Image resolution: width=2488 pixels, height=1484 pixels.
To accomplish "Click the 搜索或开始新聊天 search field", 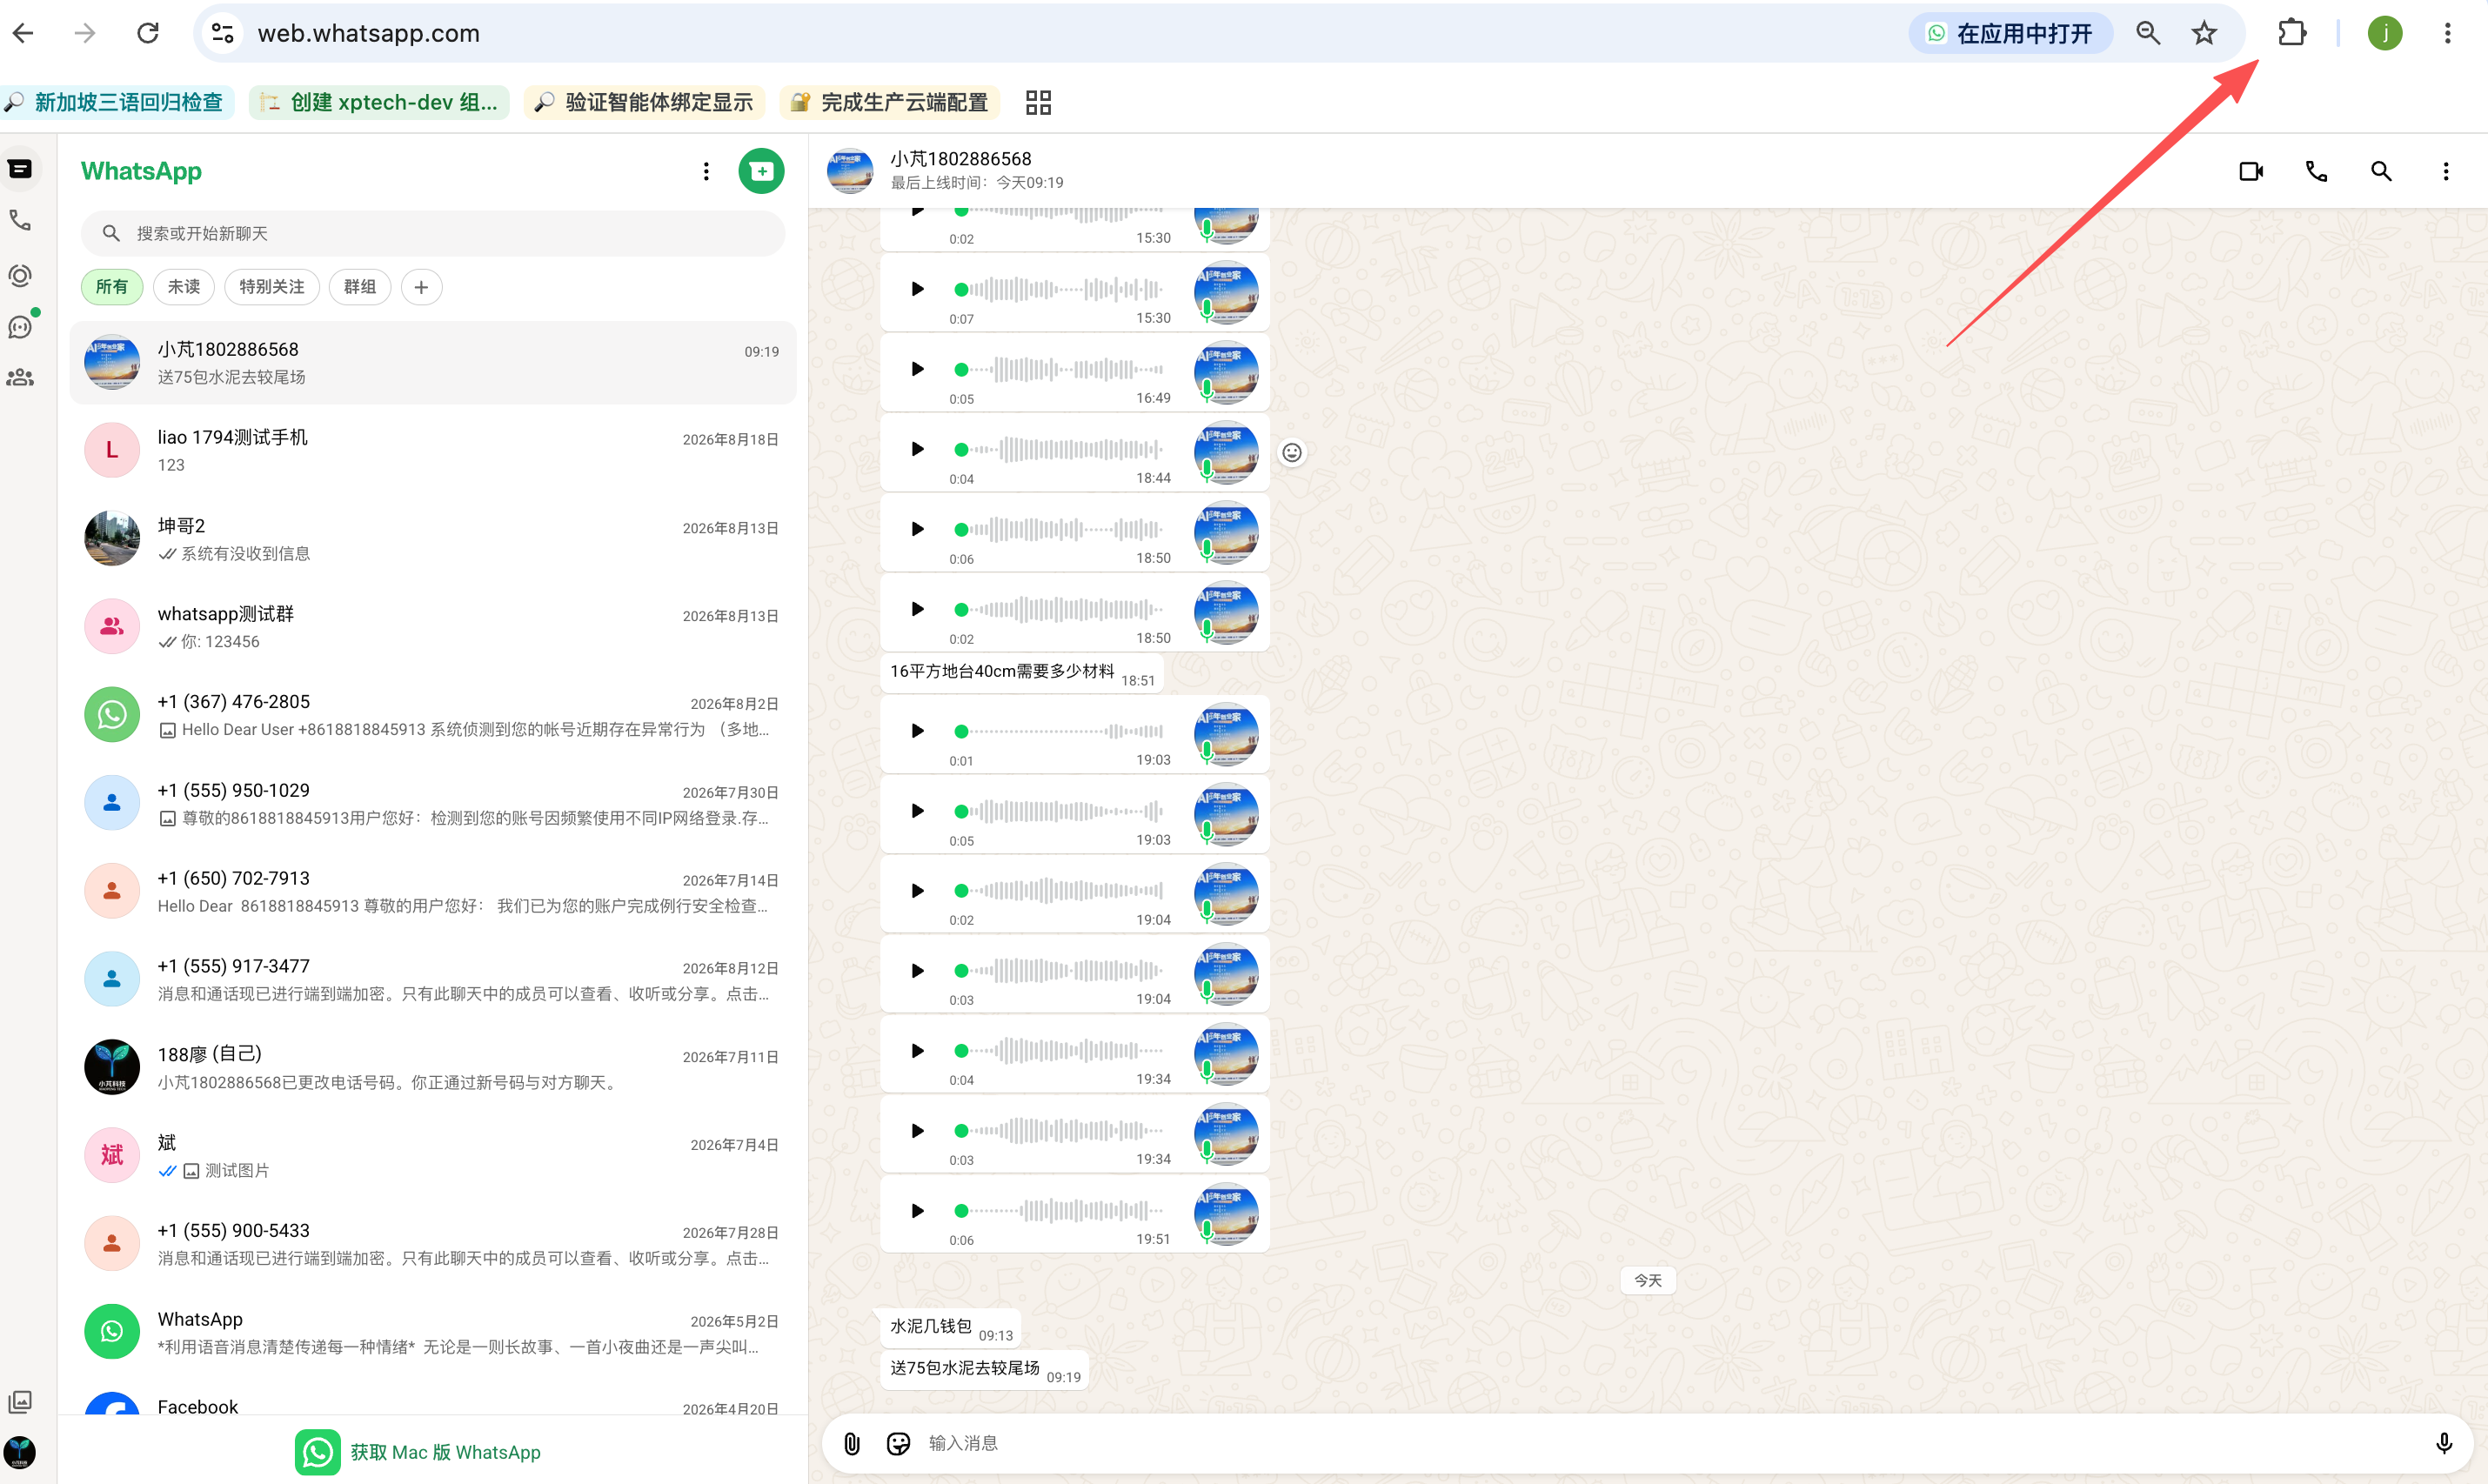I will tap(433, 233).
